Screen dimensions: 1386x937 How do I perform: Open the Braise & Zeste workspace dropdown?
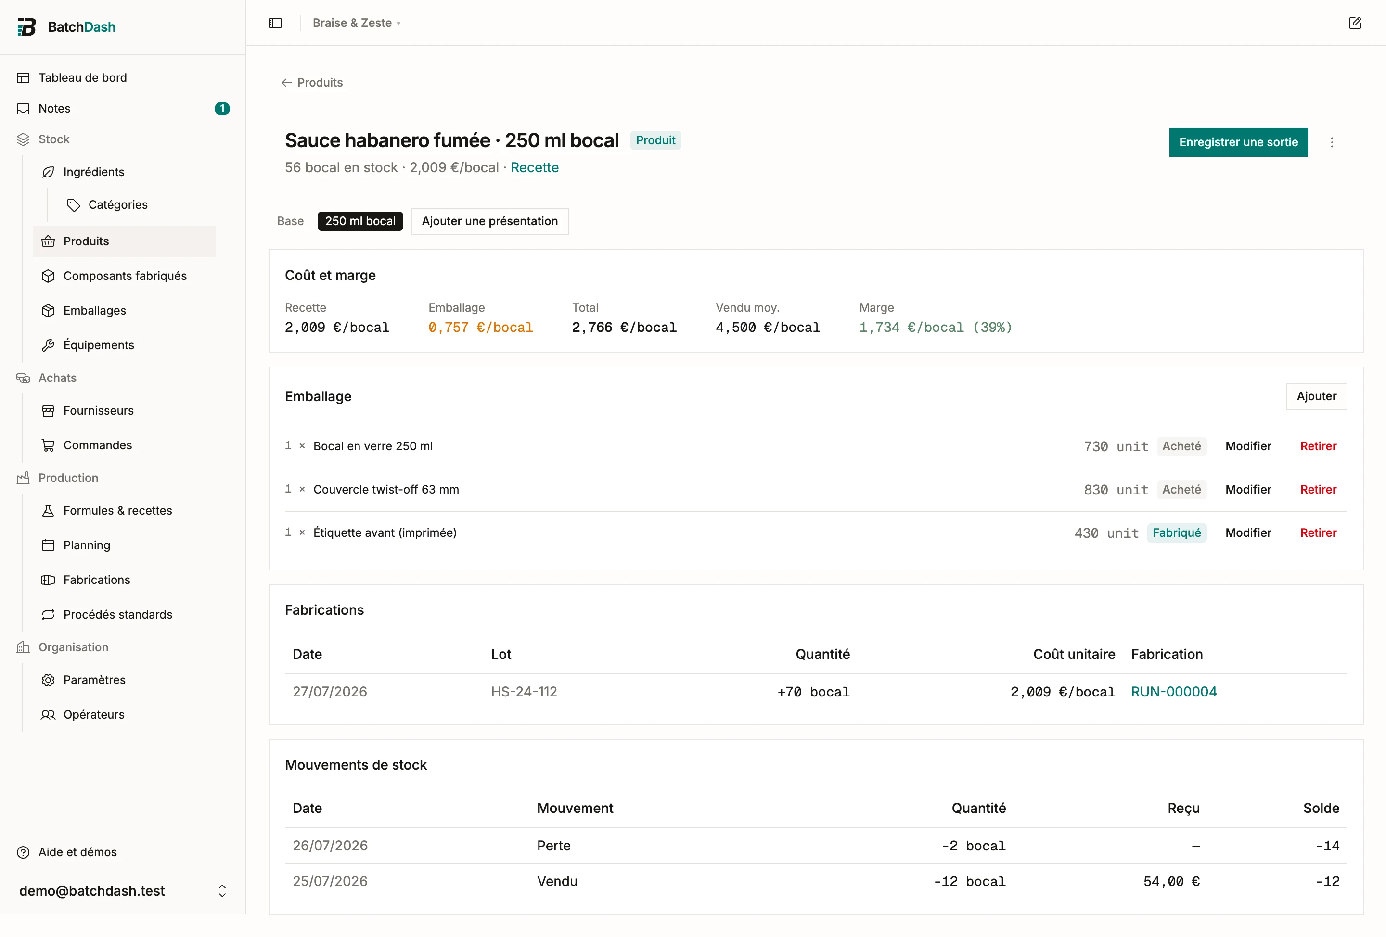(357, 23)
